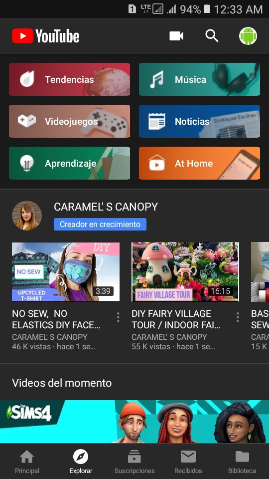Image resolution: width=269 pixels, height=479 pixels.
Task: Tap the Aprendizaje light bulb icon
Action: pos(27,163)
